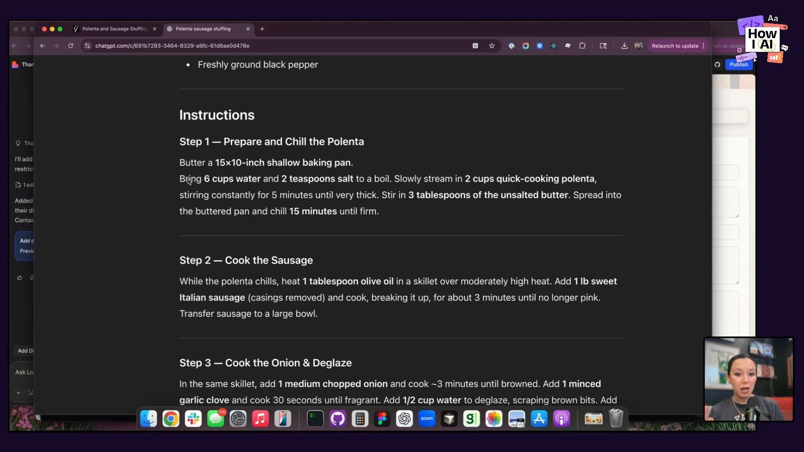804x452 pixels.
Task: Click 'Transfer sausage to a large bowl.' text
Action: pyautogui.click(x=248, y=313)
